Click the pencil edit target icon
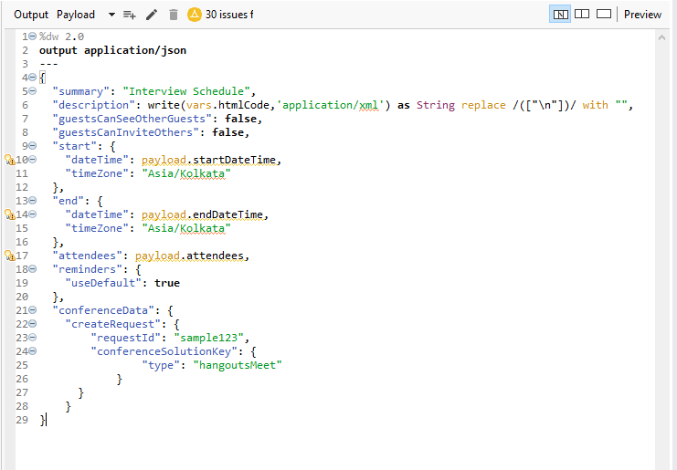 152,15
